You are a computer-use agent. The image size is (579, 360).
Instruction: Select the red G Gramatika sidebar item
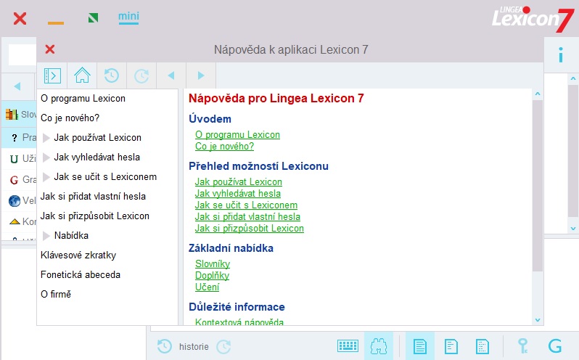click(14, 180)
